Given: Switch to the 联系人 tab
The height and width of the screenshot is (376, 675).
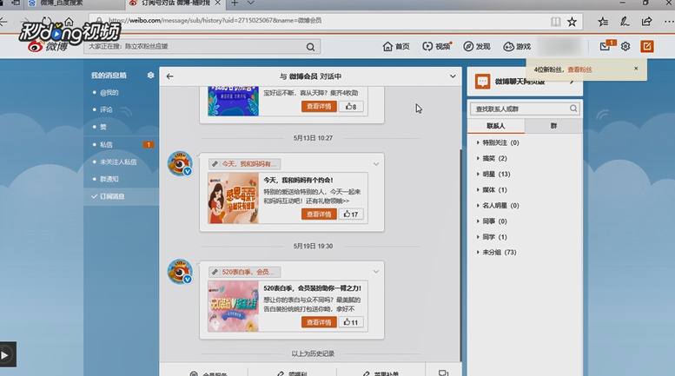Looking at the screenshot, I should coord(496,126).
